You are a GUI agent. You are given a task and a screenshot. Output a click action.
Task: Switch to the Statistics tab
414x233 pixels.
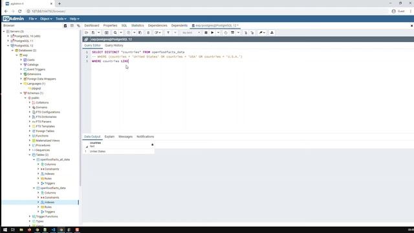point(138,26)
